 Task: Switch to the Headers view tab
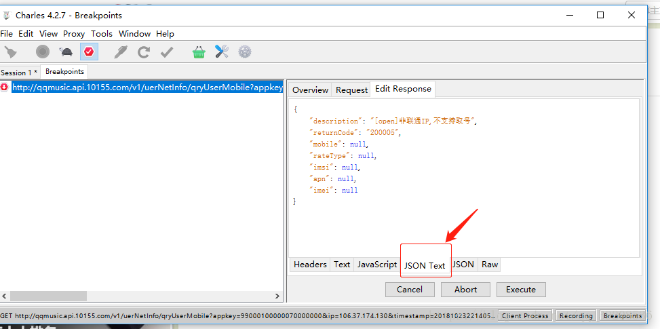click(x=310, y=264)
